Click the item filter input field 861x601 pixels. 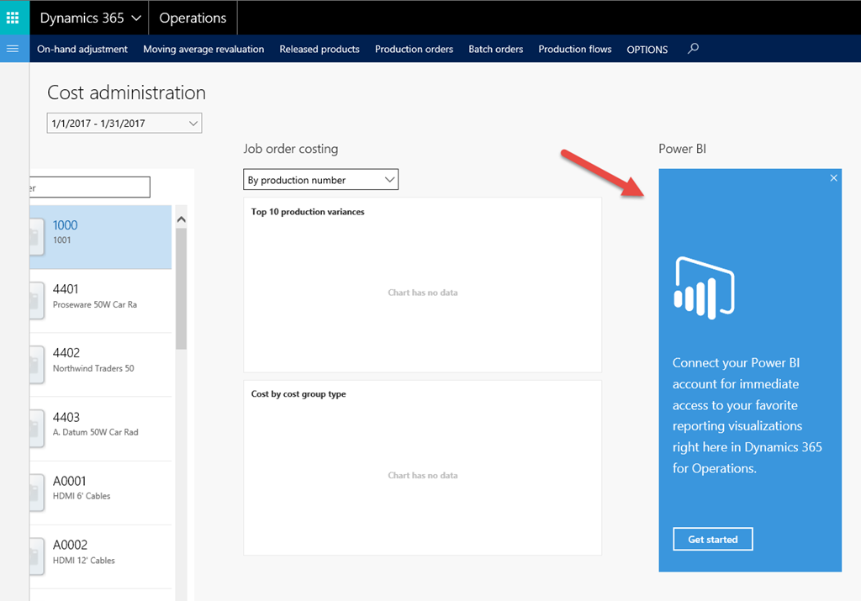tap(89, 187)
